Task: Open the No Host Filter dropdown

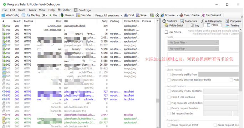Action: pos(193,49)
